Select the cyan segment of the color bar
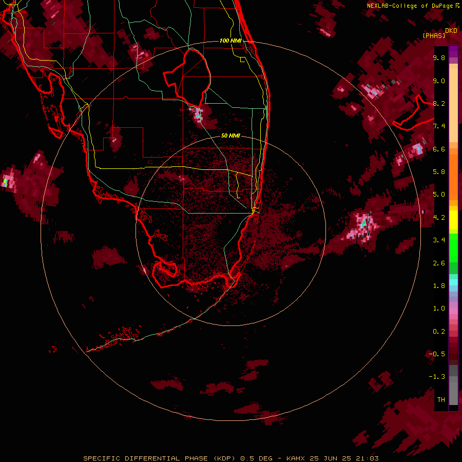Screen dimensions: 462x462 [x=453, y=282]
